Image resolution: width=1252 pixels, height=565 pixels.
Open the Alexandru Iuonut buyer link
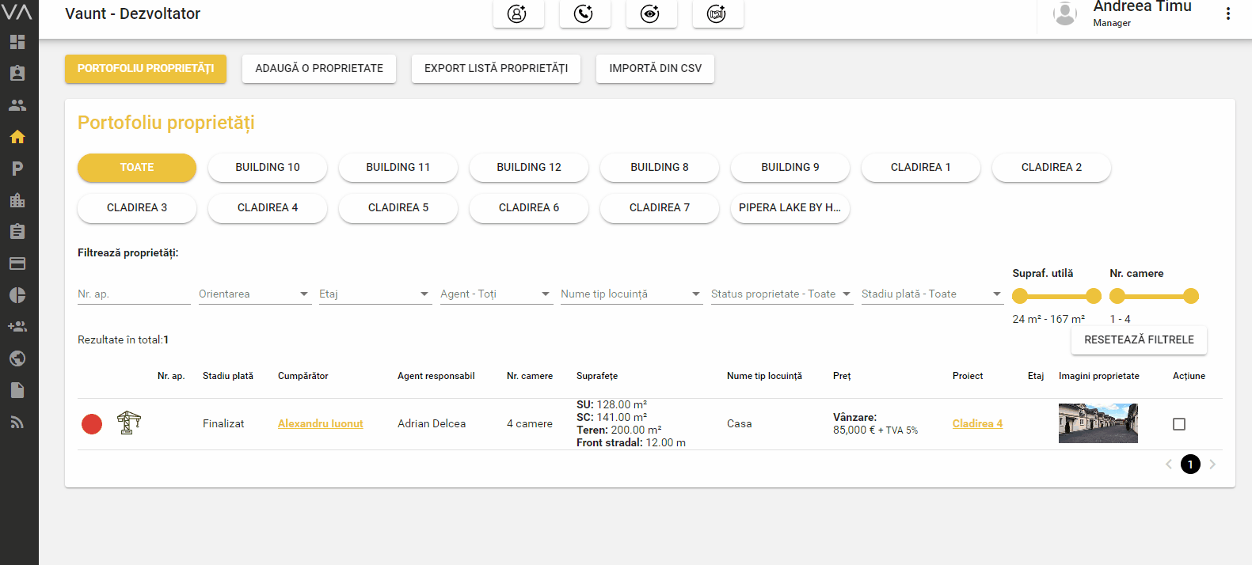320,424
